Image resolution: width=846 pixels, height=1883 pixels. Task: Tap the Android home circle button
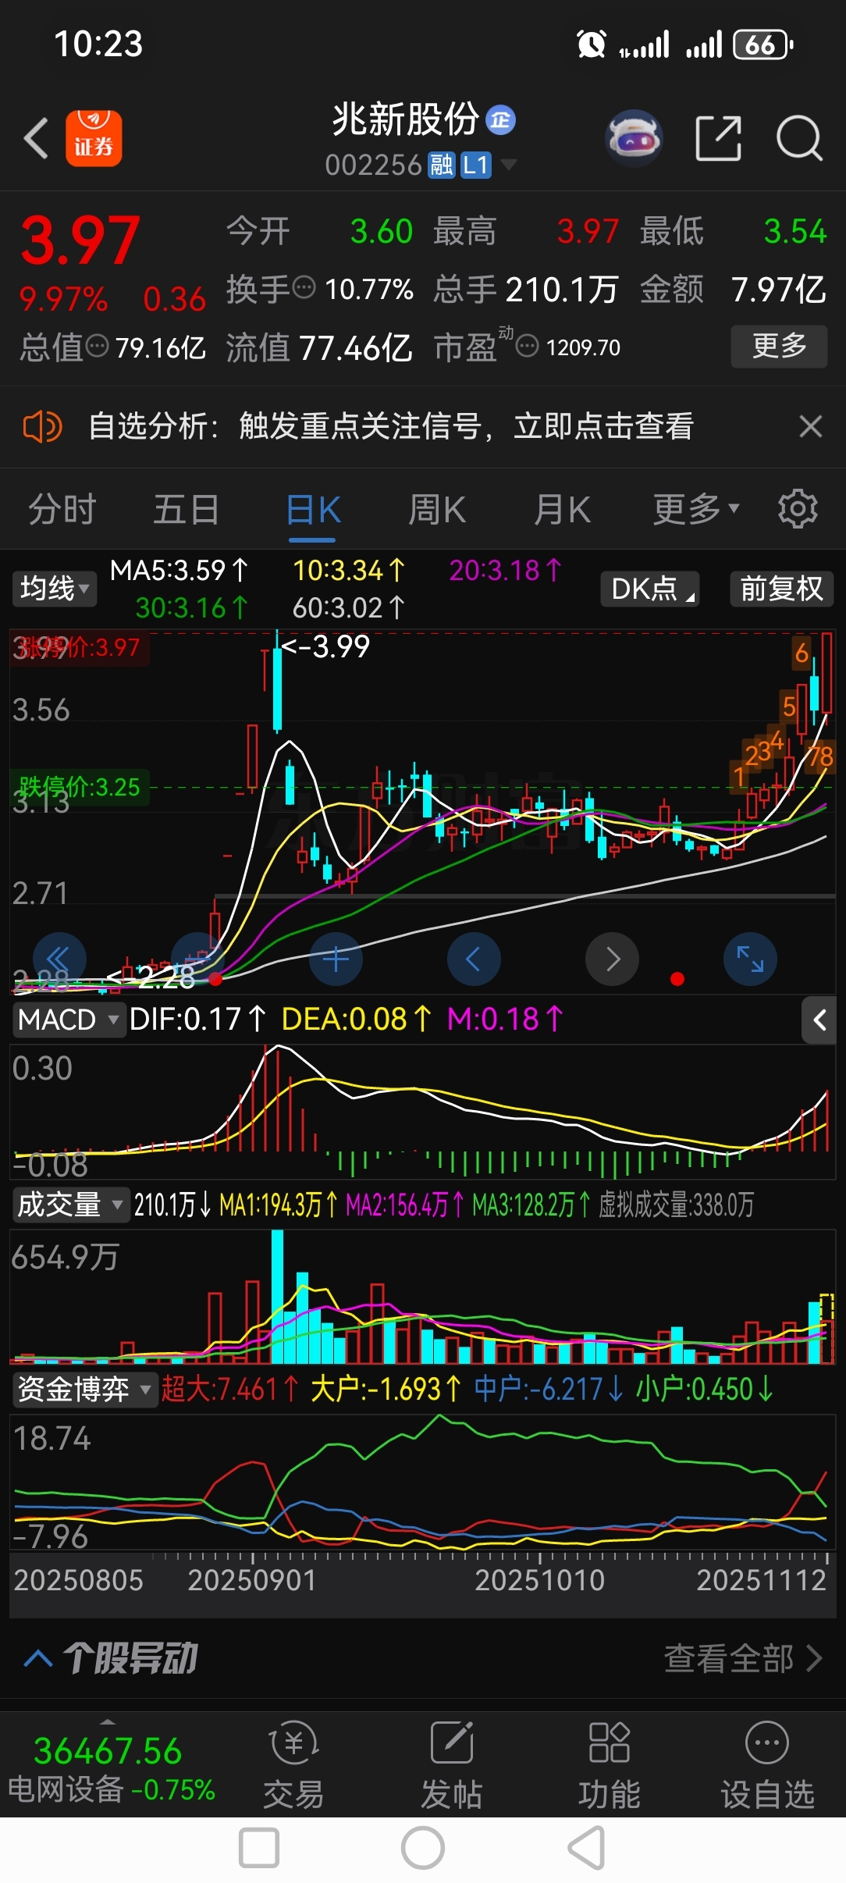[423, 1849]
